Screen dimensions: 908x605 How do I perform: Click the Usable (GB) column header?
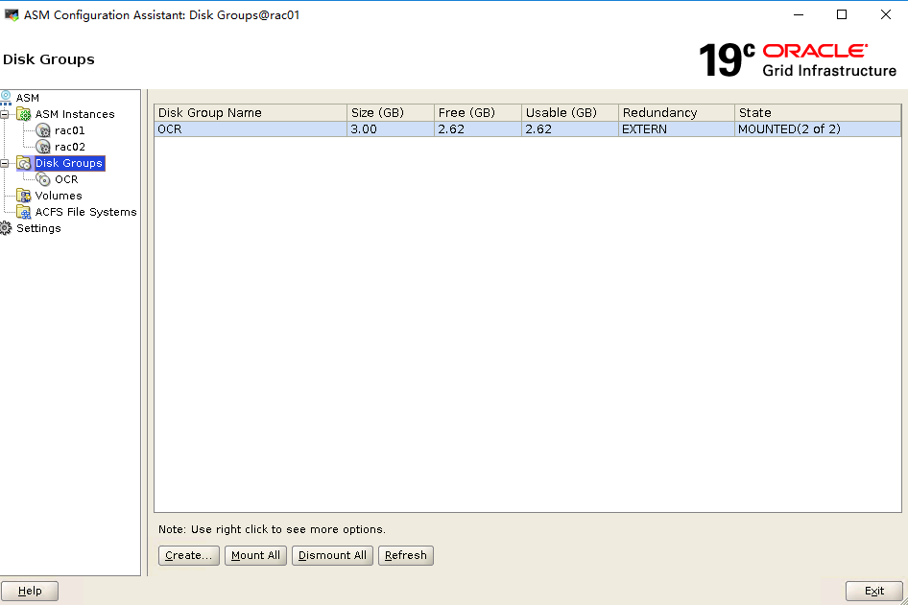point(570,112)
